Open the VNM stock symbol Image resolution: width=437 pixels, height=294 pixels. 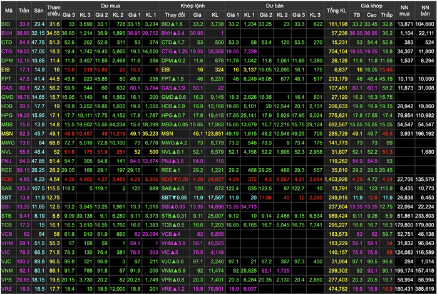coord(7,271)
